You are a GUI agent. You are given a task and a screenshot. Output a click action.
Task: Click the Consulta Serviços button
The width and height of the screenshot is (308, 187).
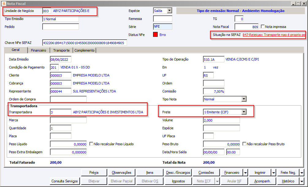tap(65, 181)
